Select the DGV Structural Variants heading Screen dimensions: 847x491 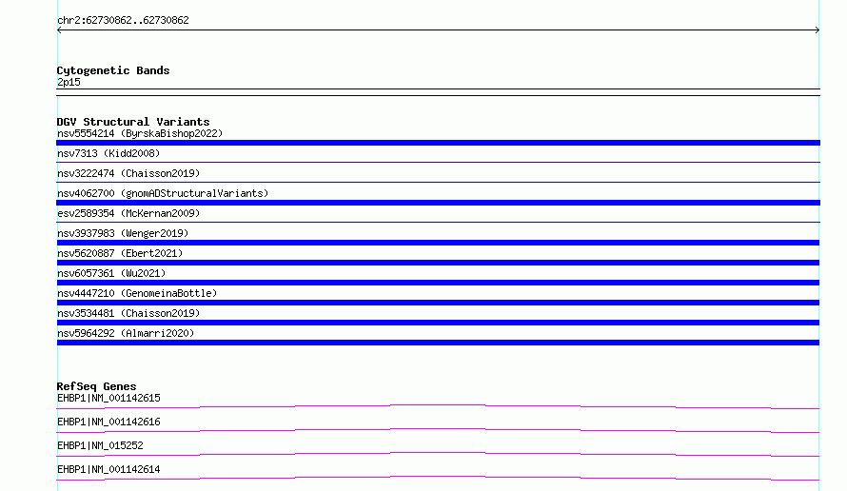[x=133, y=122]
